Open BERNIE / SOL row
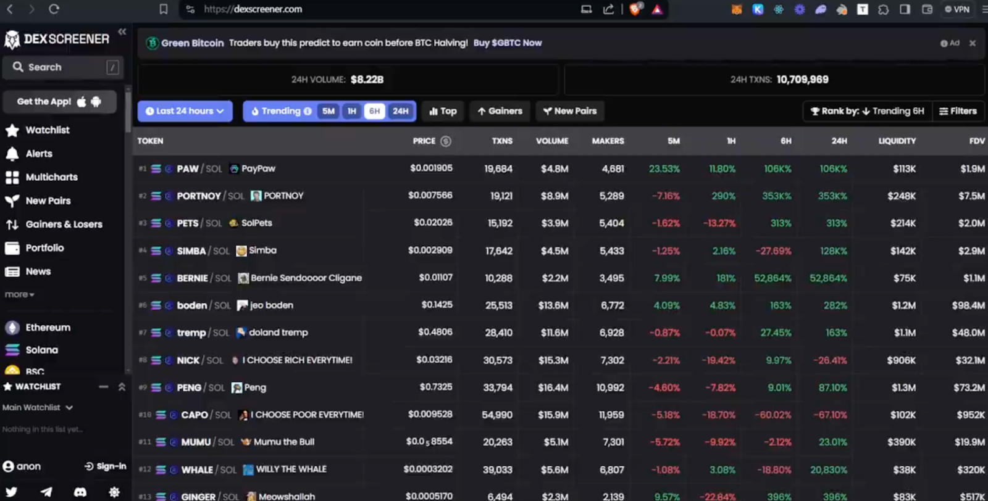The width and height of the screenshot is (988, 501). click(560, 278)
